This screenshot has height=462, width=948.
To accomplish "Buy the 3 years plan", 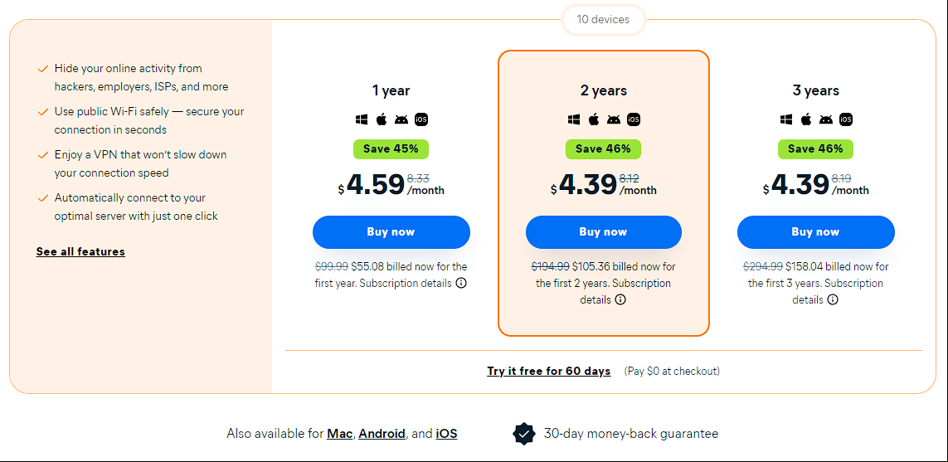I will point(815,232).
